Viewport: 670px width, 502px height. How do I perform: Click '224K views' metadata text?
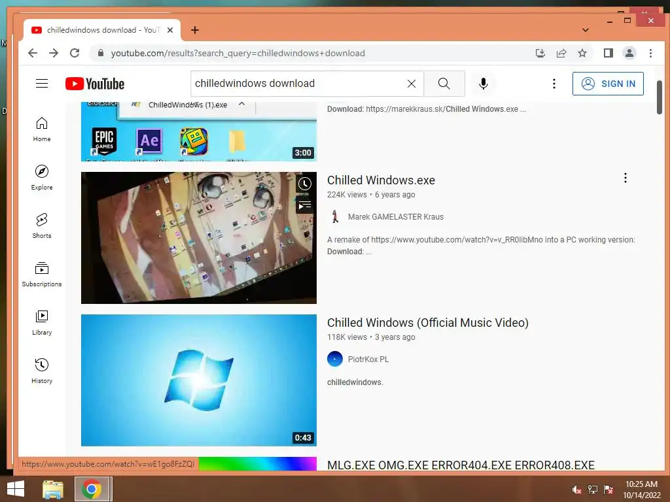tap(347, 195)
